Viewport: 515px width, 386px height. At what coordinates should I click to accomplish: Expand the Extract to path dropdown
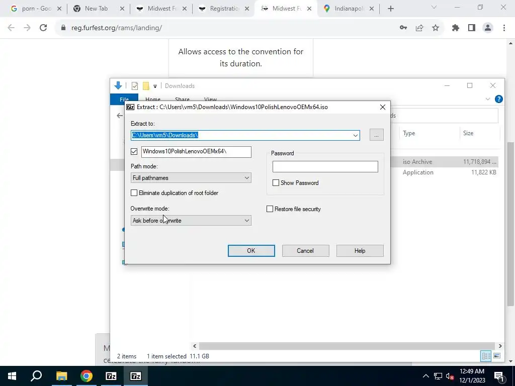pos(356,135)
